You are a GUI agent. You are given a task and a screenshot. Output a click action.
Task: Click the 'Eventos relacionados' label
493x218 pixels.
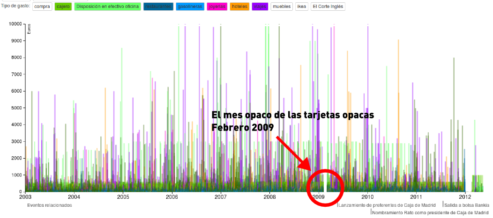50,205
